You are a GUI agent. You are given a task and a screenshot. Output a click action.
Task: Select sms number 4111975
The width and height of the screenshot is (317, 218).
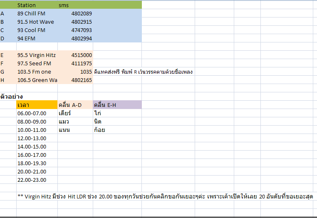(75, 63)
